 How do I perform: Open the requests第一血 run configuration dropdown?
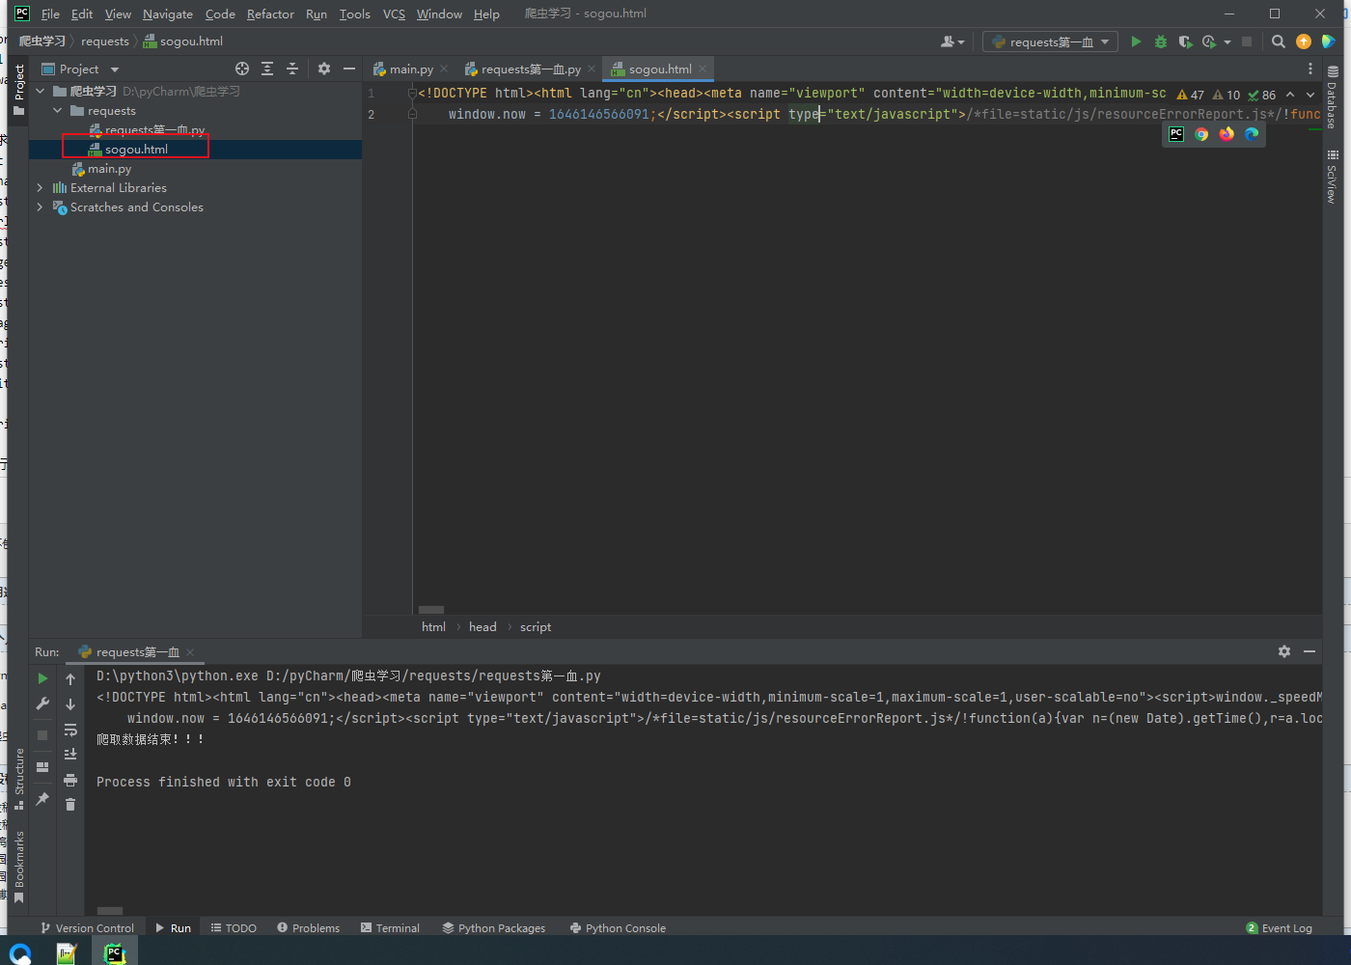pos(1050,41)
